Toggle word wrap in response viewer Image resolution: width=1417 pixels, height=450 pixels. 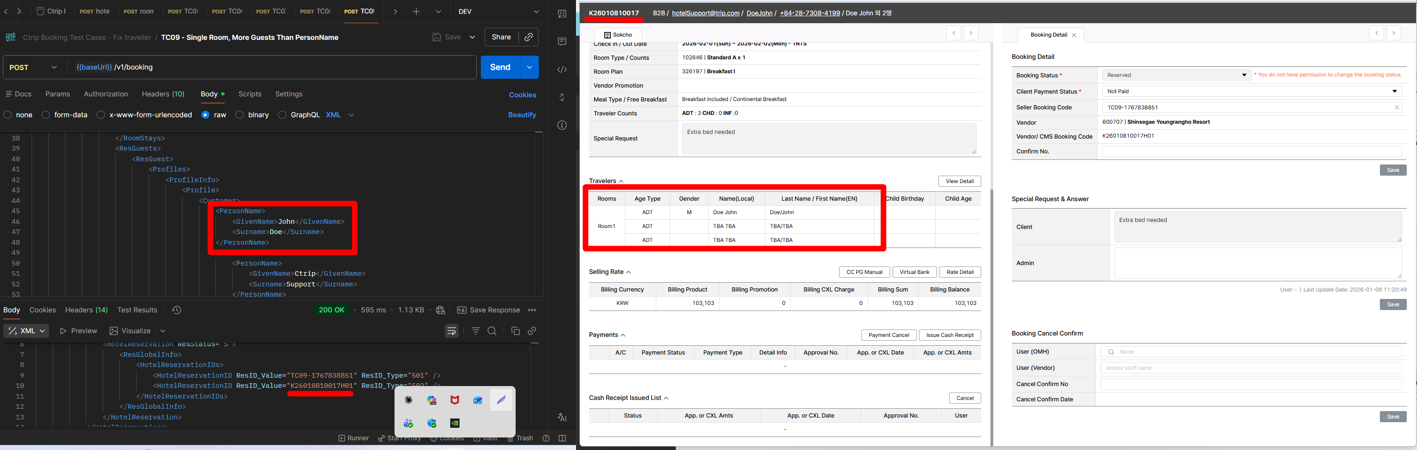pos(451,331)
